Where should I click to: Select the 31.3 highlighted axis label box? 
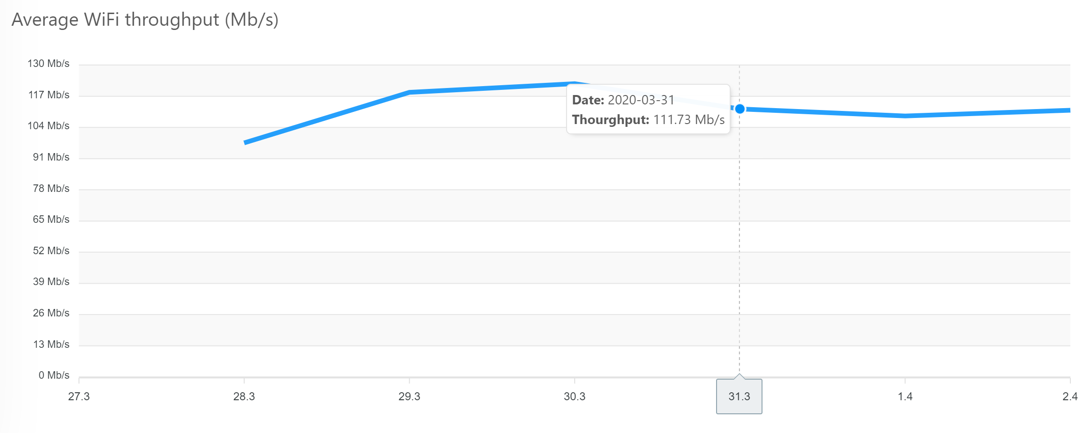tap(739, 396)
